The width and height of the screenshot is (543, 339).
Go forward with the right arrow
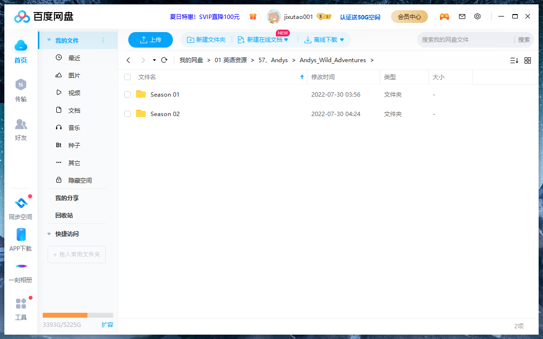click(143, 60)
